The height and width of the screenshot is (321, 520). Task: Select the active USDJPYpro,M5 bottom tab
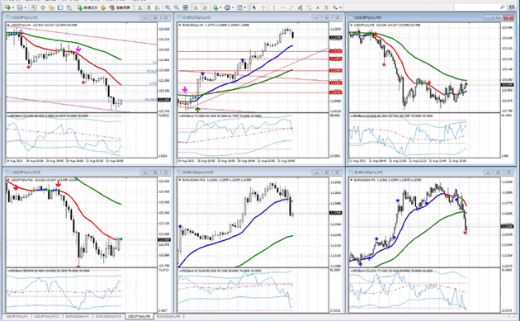click(x=139, y=316)
